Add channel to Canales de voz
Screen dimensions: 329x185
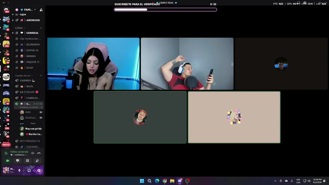[x=41, y=76]
